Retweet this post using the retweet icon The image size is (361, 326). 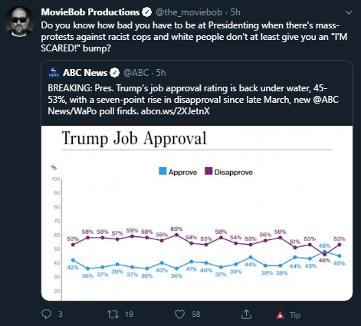113,314
